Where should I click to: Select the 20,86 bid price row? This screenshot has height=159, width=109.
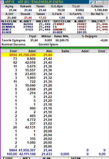[27, 146]
